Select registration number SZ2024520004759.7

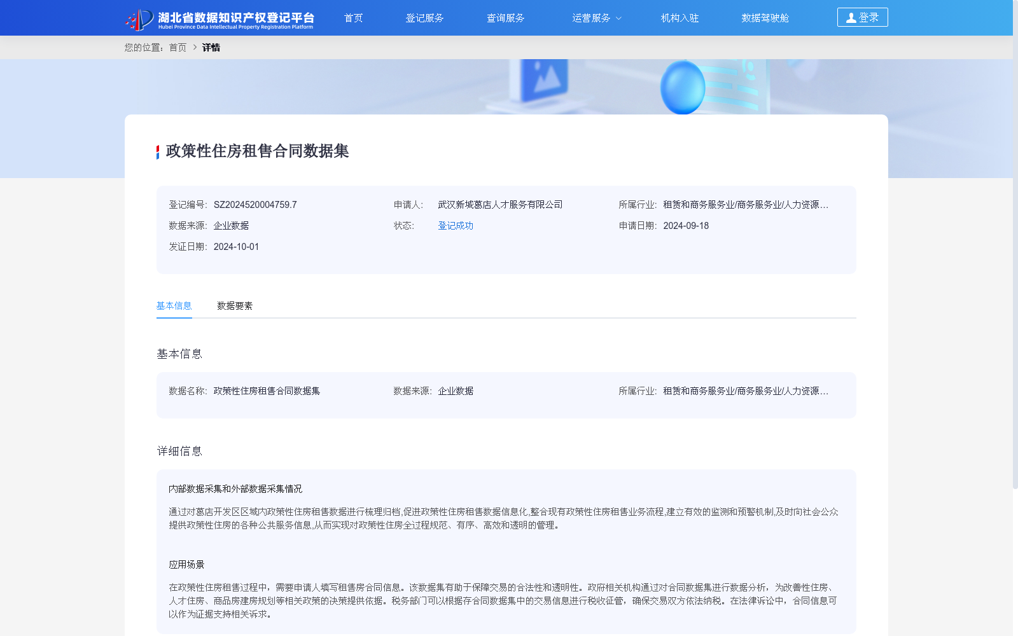point(255,205)
